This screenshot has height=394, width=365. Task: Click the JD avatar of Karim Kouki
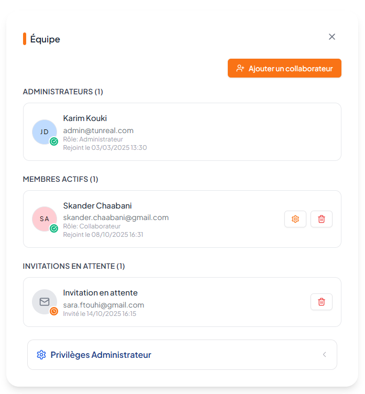pyautogui.click(x=45, y=132)
